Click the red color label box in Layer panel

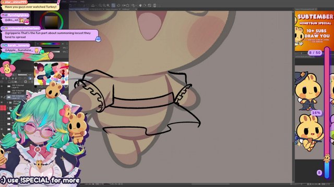pyautogui.click(x=3, y=108)
